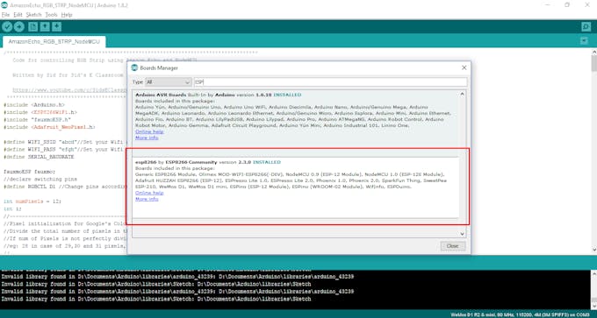Click the Arduino application icon in title bar

(x=4, y=4)
